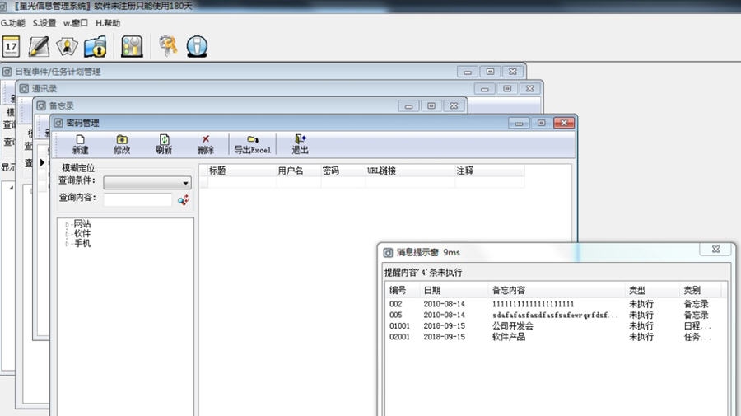The image size is (741, 416).
Task: Refresh the list with the 刷新 button
Action: [164, 145]
